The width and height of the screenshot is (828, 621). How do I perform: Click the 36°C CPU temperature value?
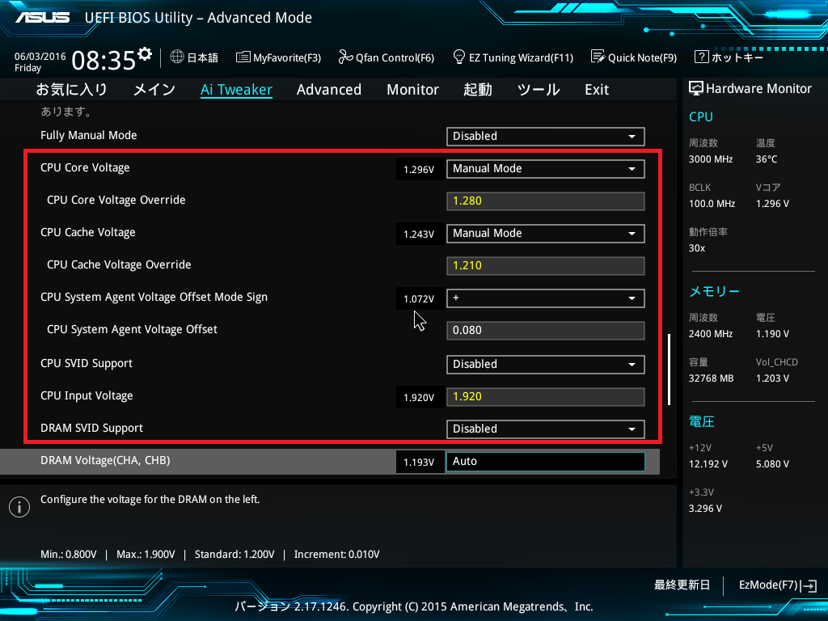tap(767, 159)
